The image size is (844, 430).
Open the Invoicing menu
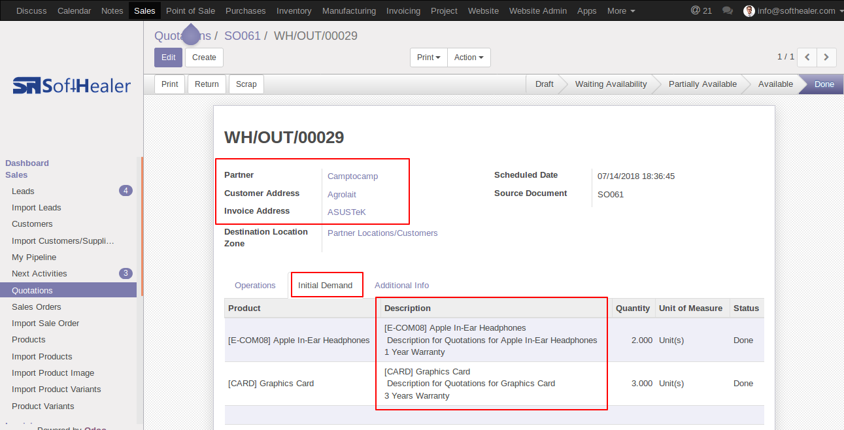[x=403, y=10]
